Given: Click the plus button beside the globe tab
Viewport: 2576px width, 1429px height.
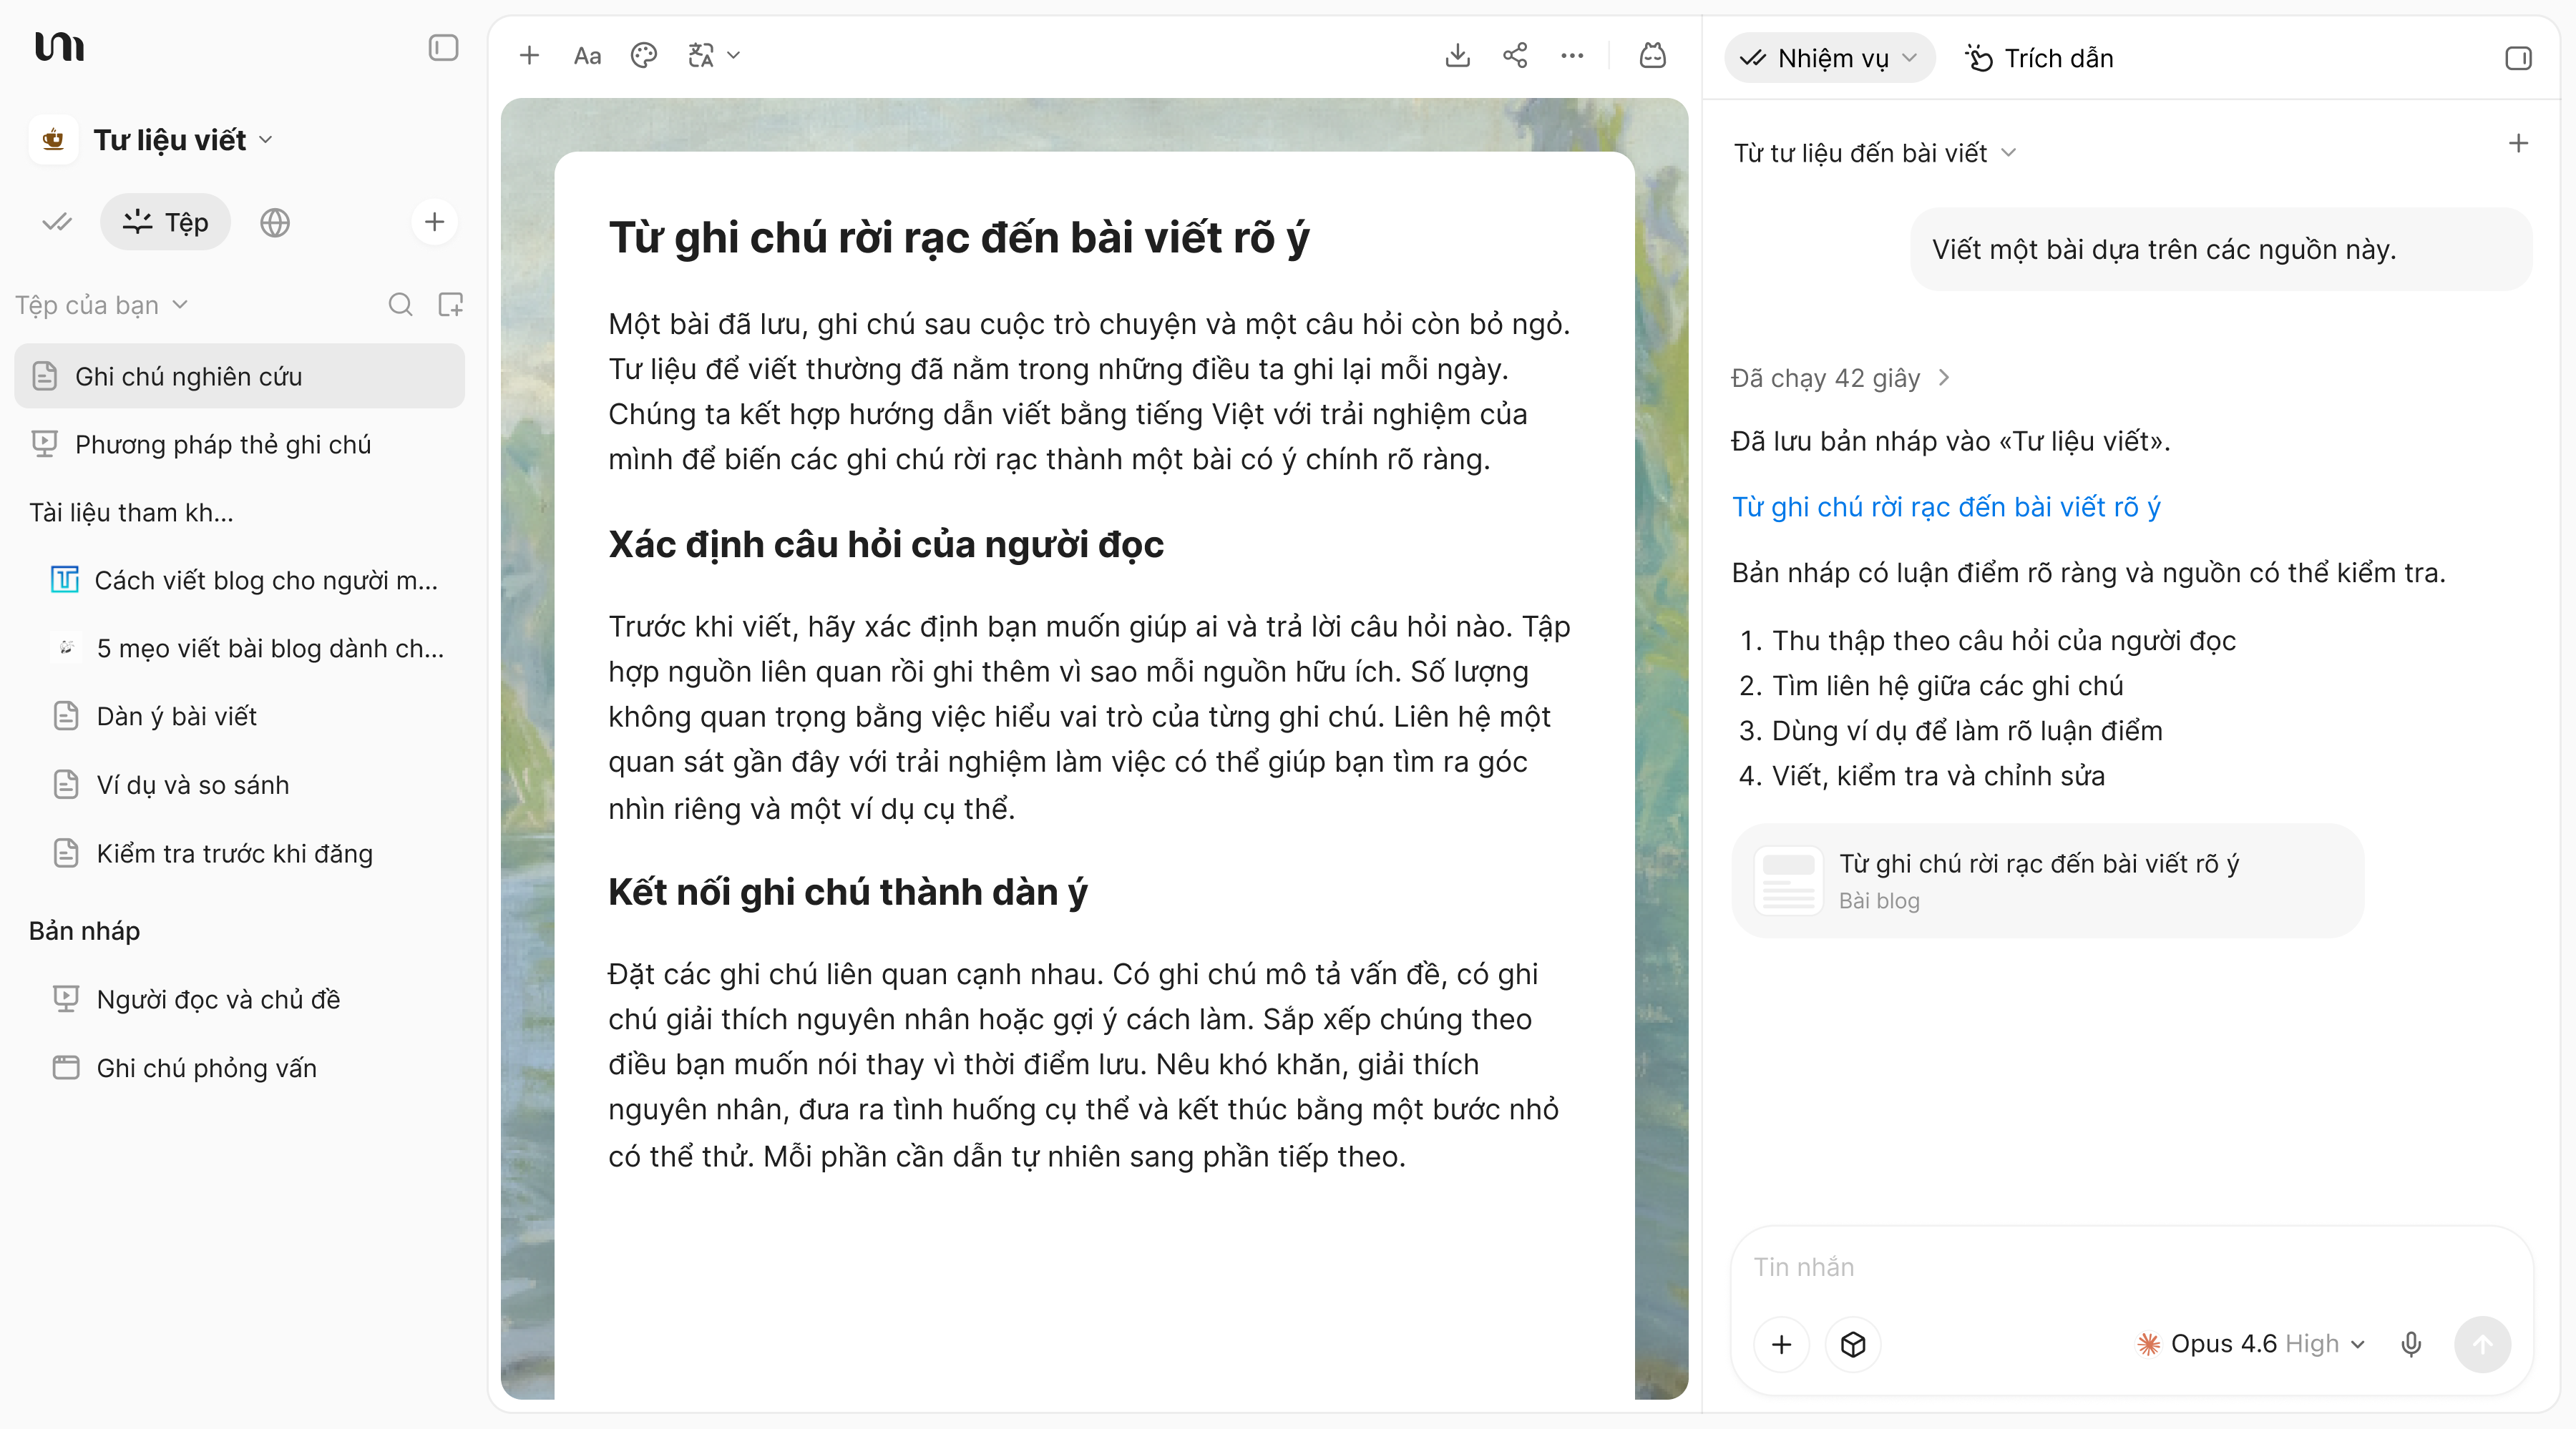Looking at the screenshot, I should tap(434, 222).
